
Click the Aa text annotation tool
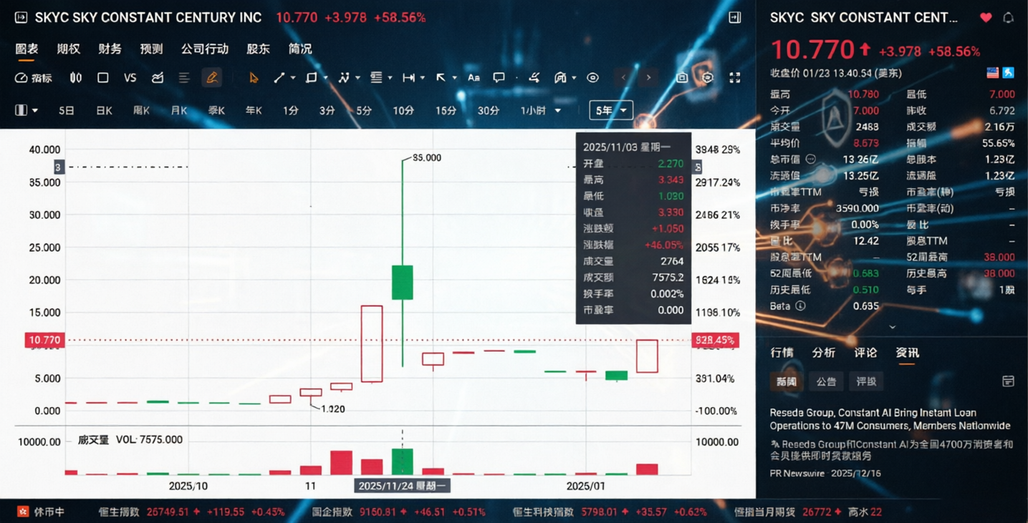click(x=474, y=78)
